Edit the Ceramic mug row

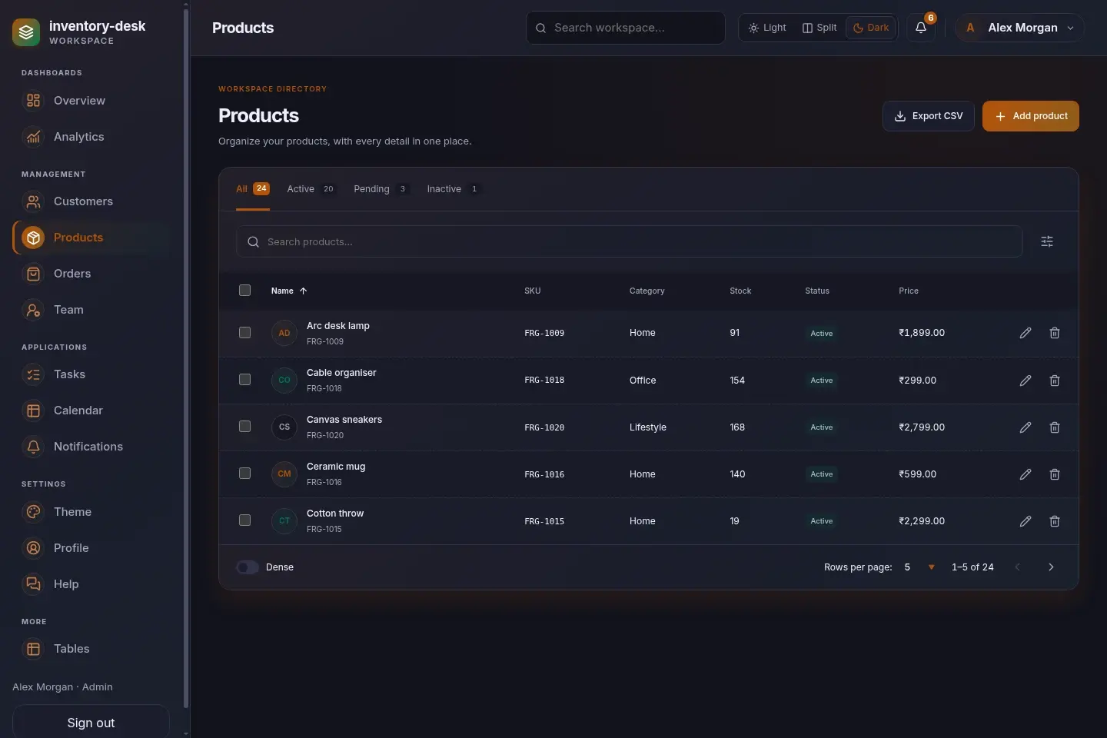tap(1026, 474)
